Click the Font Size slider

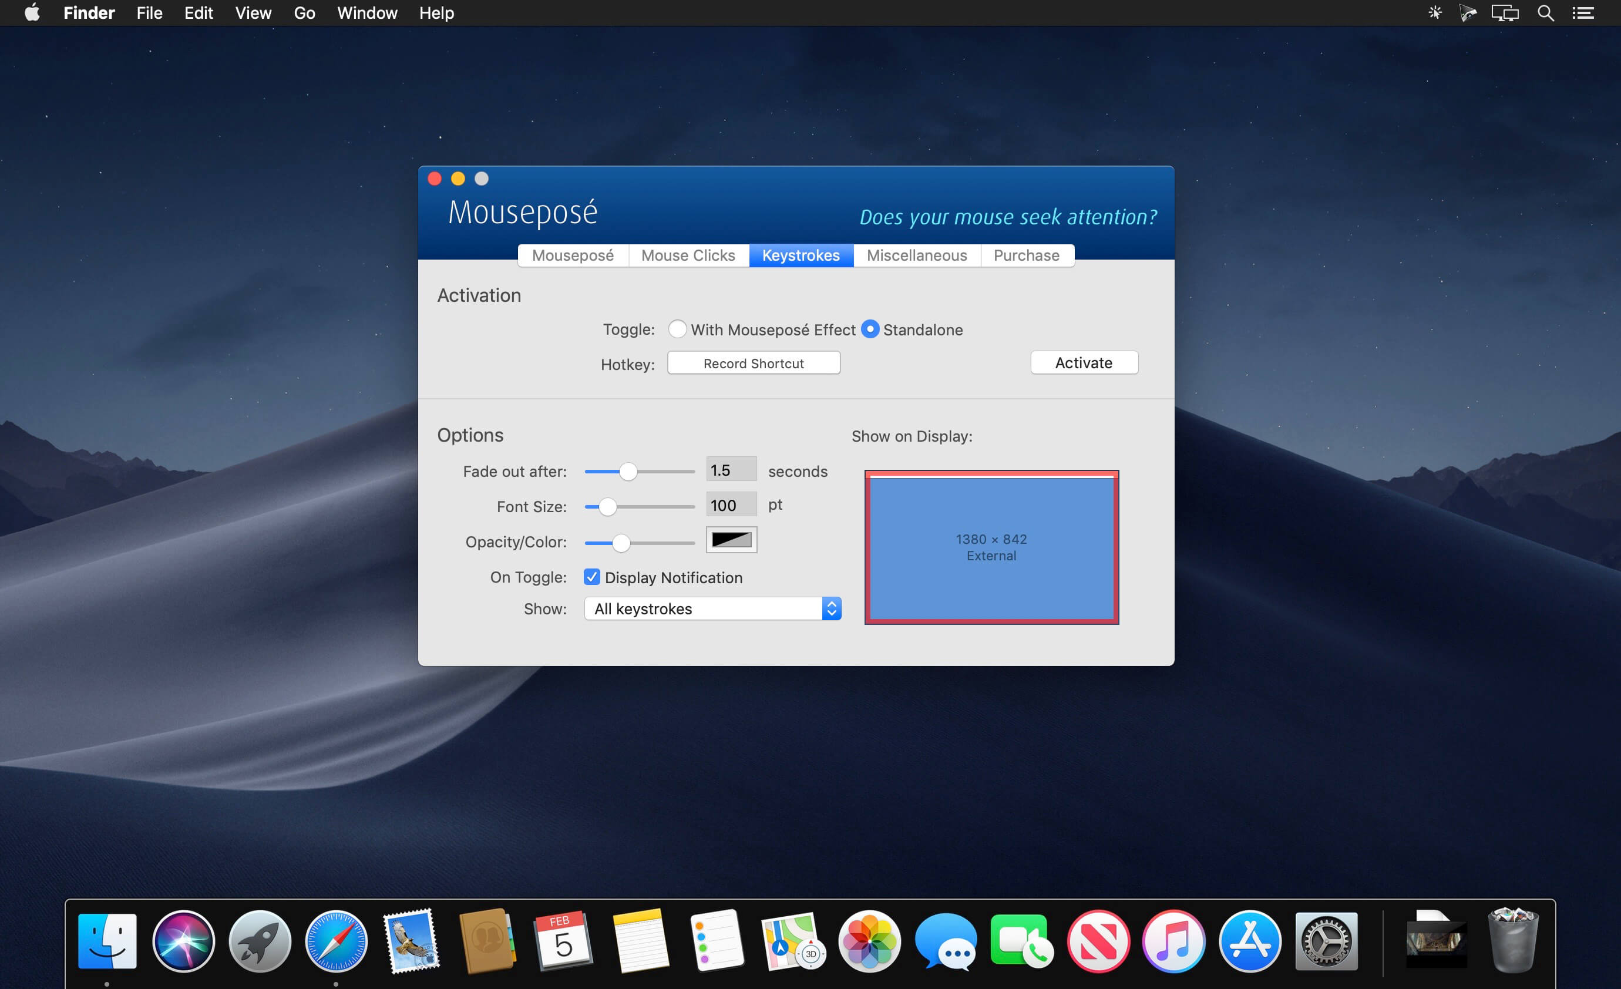point(640,507)
